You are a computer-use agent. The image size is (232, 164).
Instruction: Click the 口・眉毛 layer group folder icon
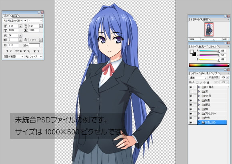(x=203, y=87)
